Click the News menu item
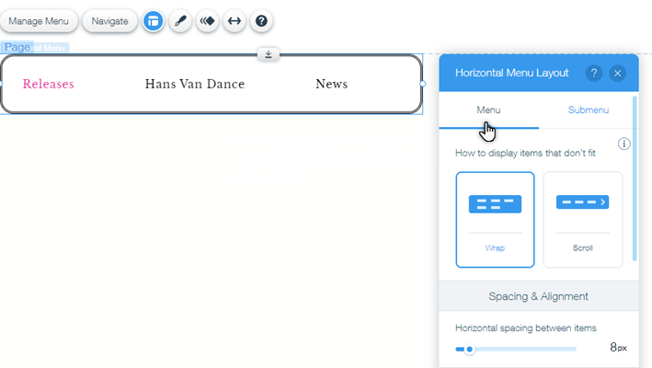This screenshot has width=652, height=368. [332, 85]
